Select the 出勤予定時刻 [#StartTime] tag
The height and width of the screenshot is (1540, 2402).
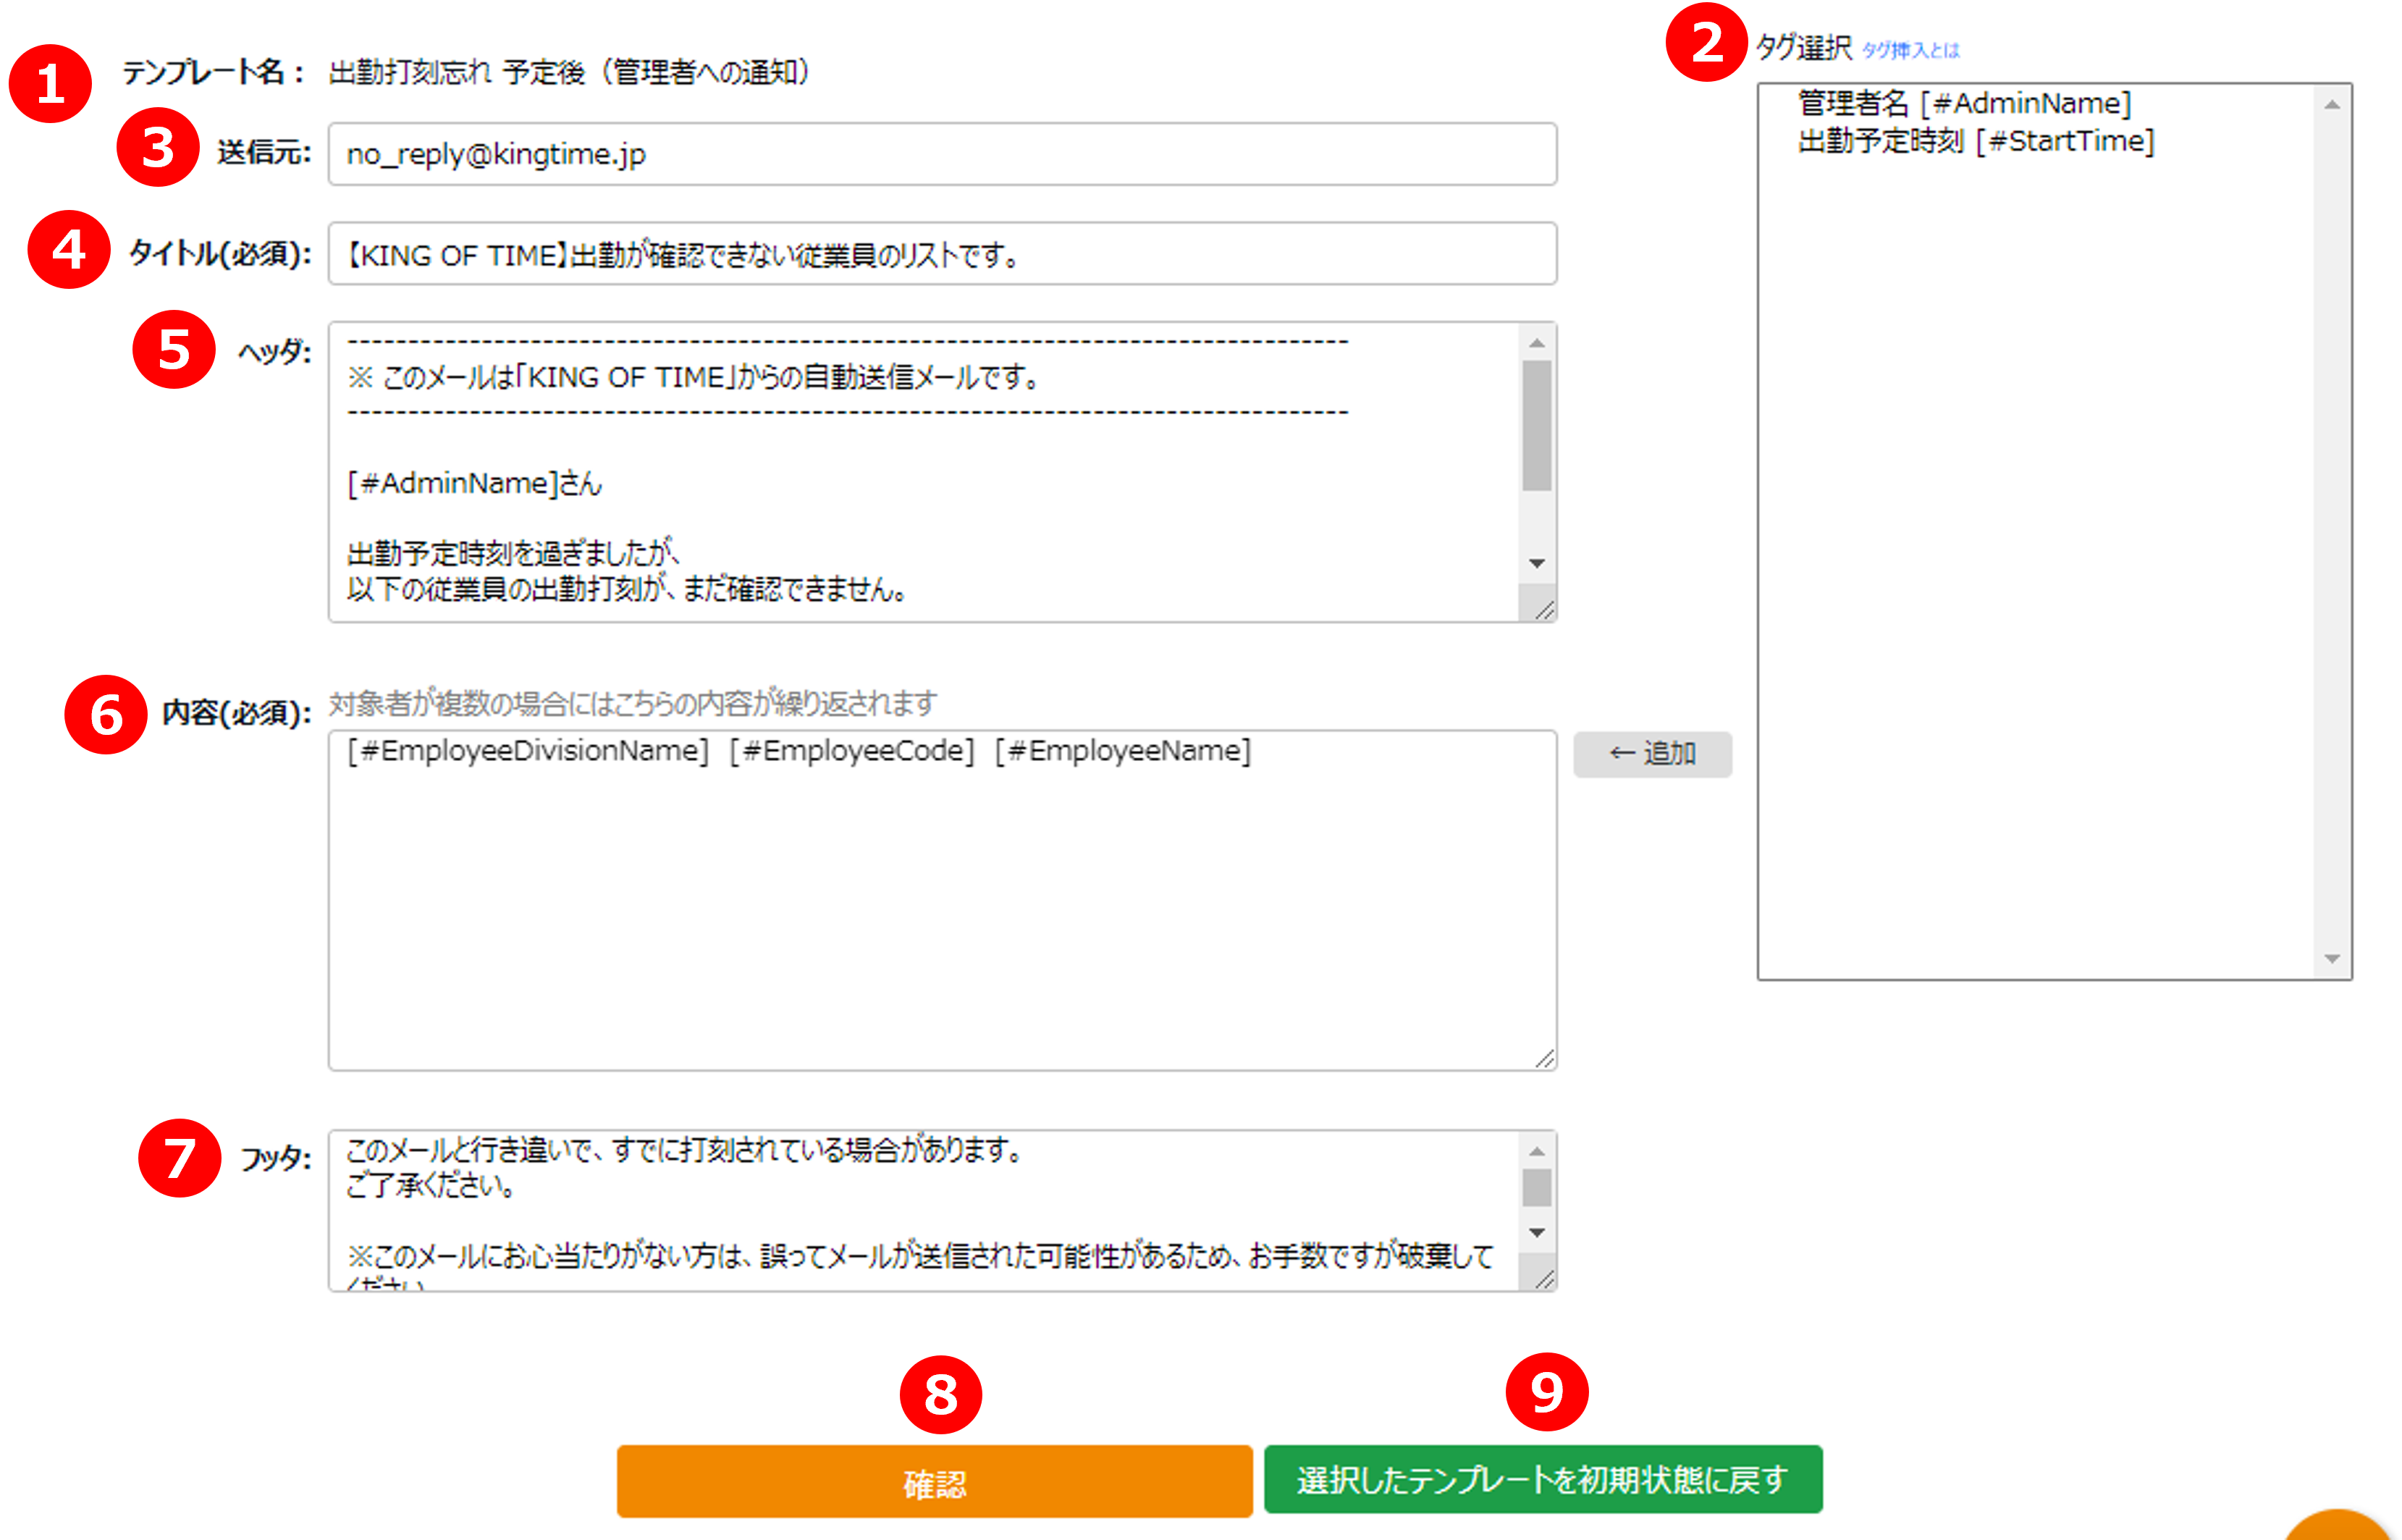point(1975,141)
